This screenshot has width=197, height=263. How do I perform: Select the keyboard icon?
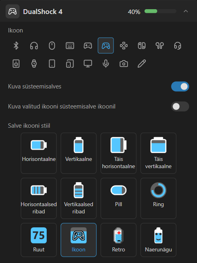click(x=70, y=46)
